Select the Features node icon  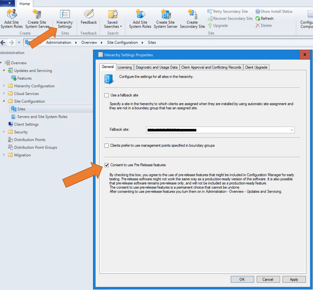(x=14, y=78)
